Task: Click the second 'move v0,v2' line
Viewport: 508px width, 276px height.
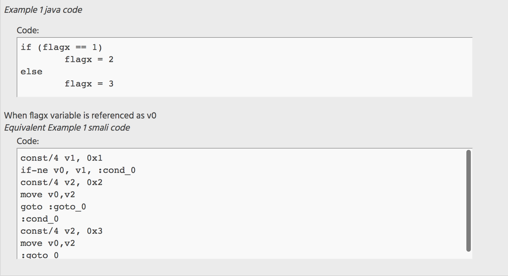Action: click(48, 243)
